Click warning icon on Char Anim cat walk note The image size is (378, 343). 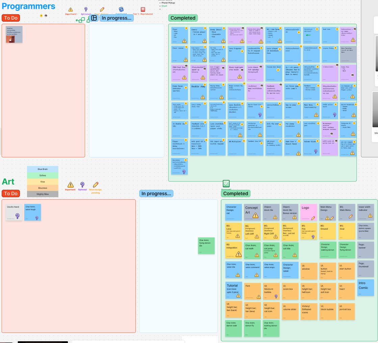257,255
